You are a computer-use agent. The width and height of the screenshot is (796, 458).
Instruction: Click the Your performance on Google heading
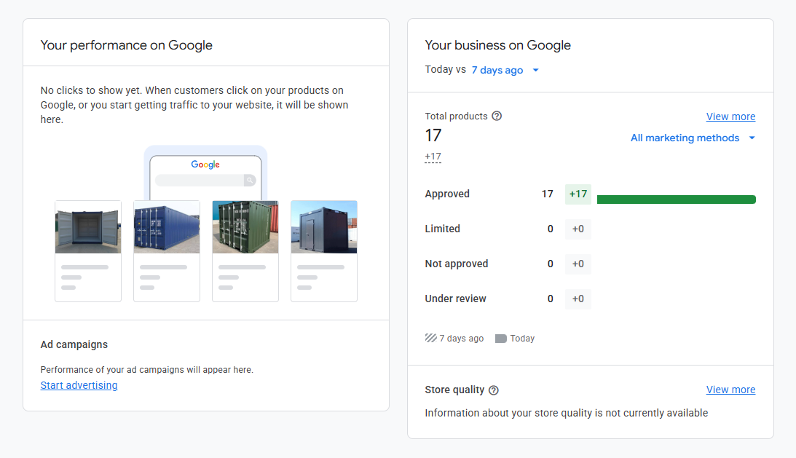tap(127, 45)
